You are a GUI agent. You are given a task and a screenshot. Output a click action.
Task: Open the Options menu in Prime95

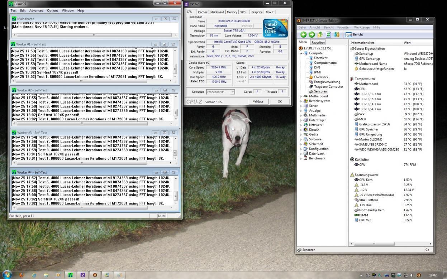coord(53,11)
